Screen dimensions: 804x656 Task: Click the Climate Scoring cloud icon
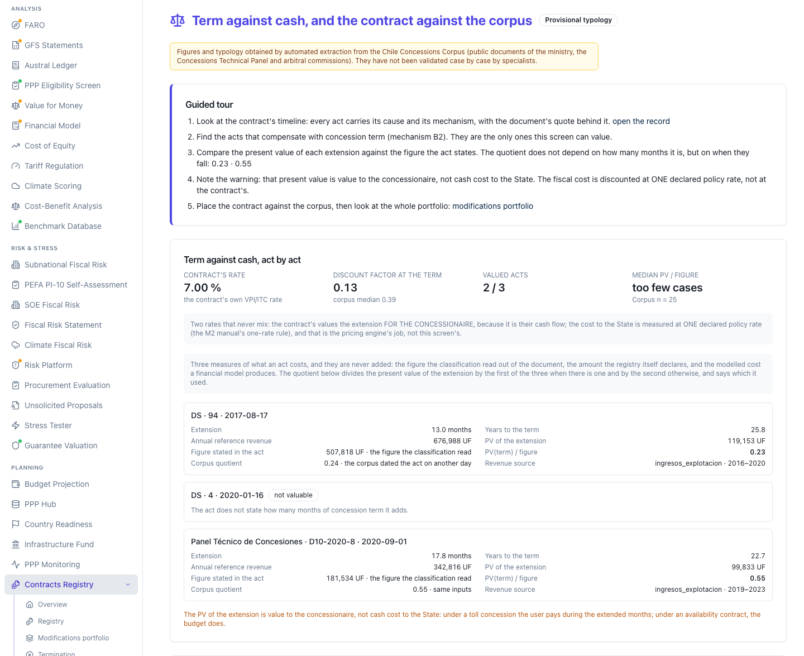pyautogui.click(x=16, y=186)
